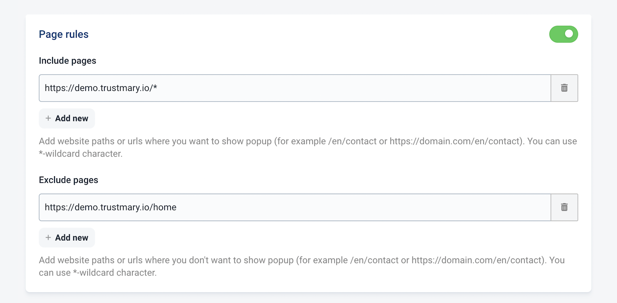Click the Page rules heading
The height and width of the screenshot is (303, 617).
click(64, 34)
